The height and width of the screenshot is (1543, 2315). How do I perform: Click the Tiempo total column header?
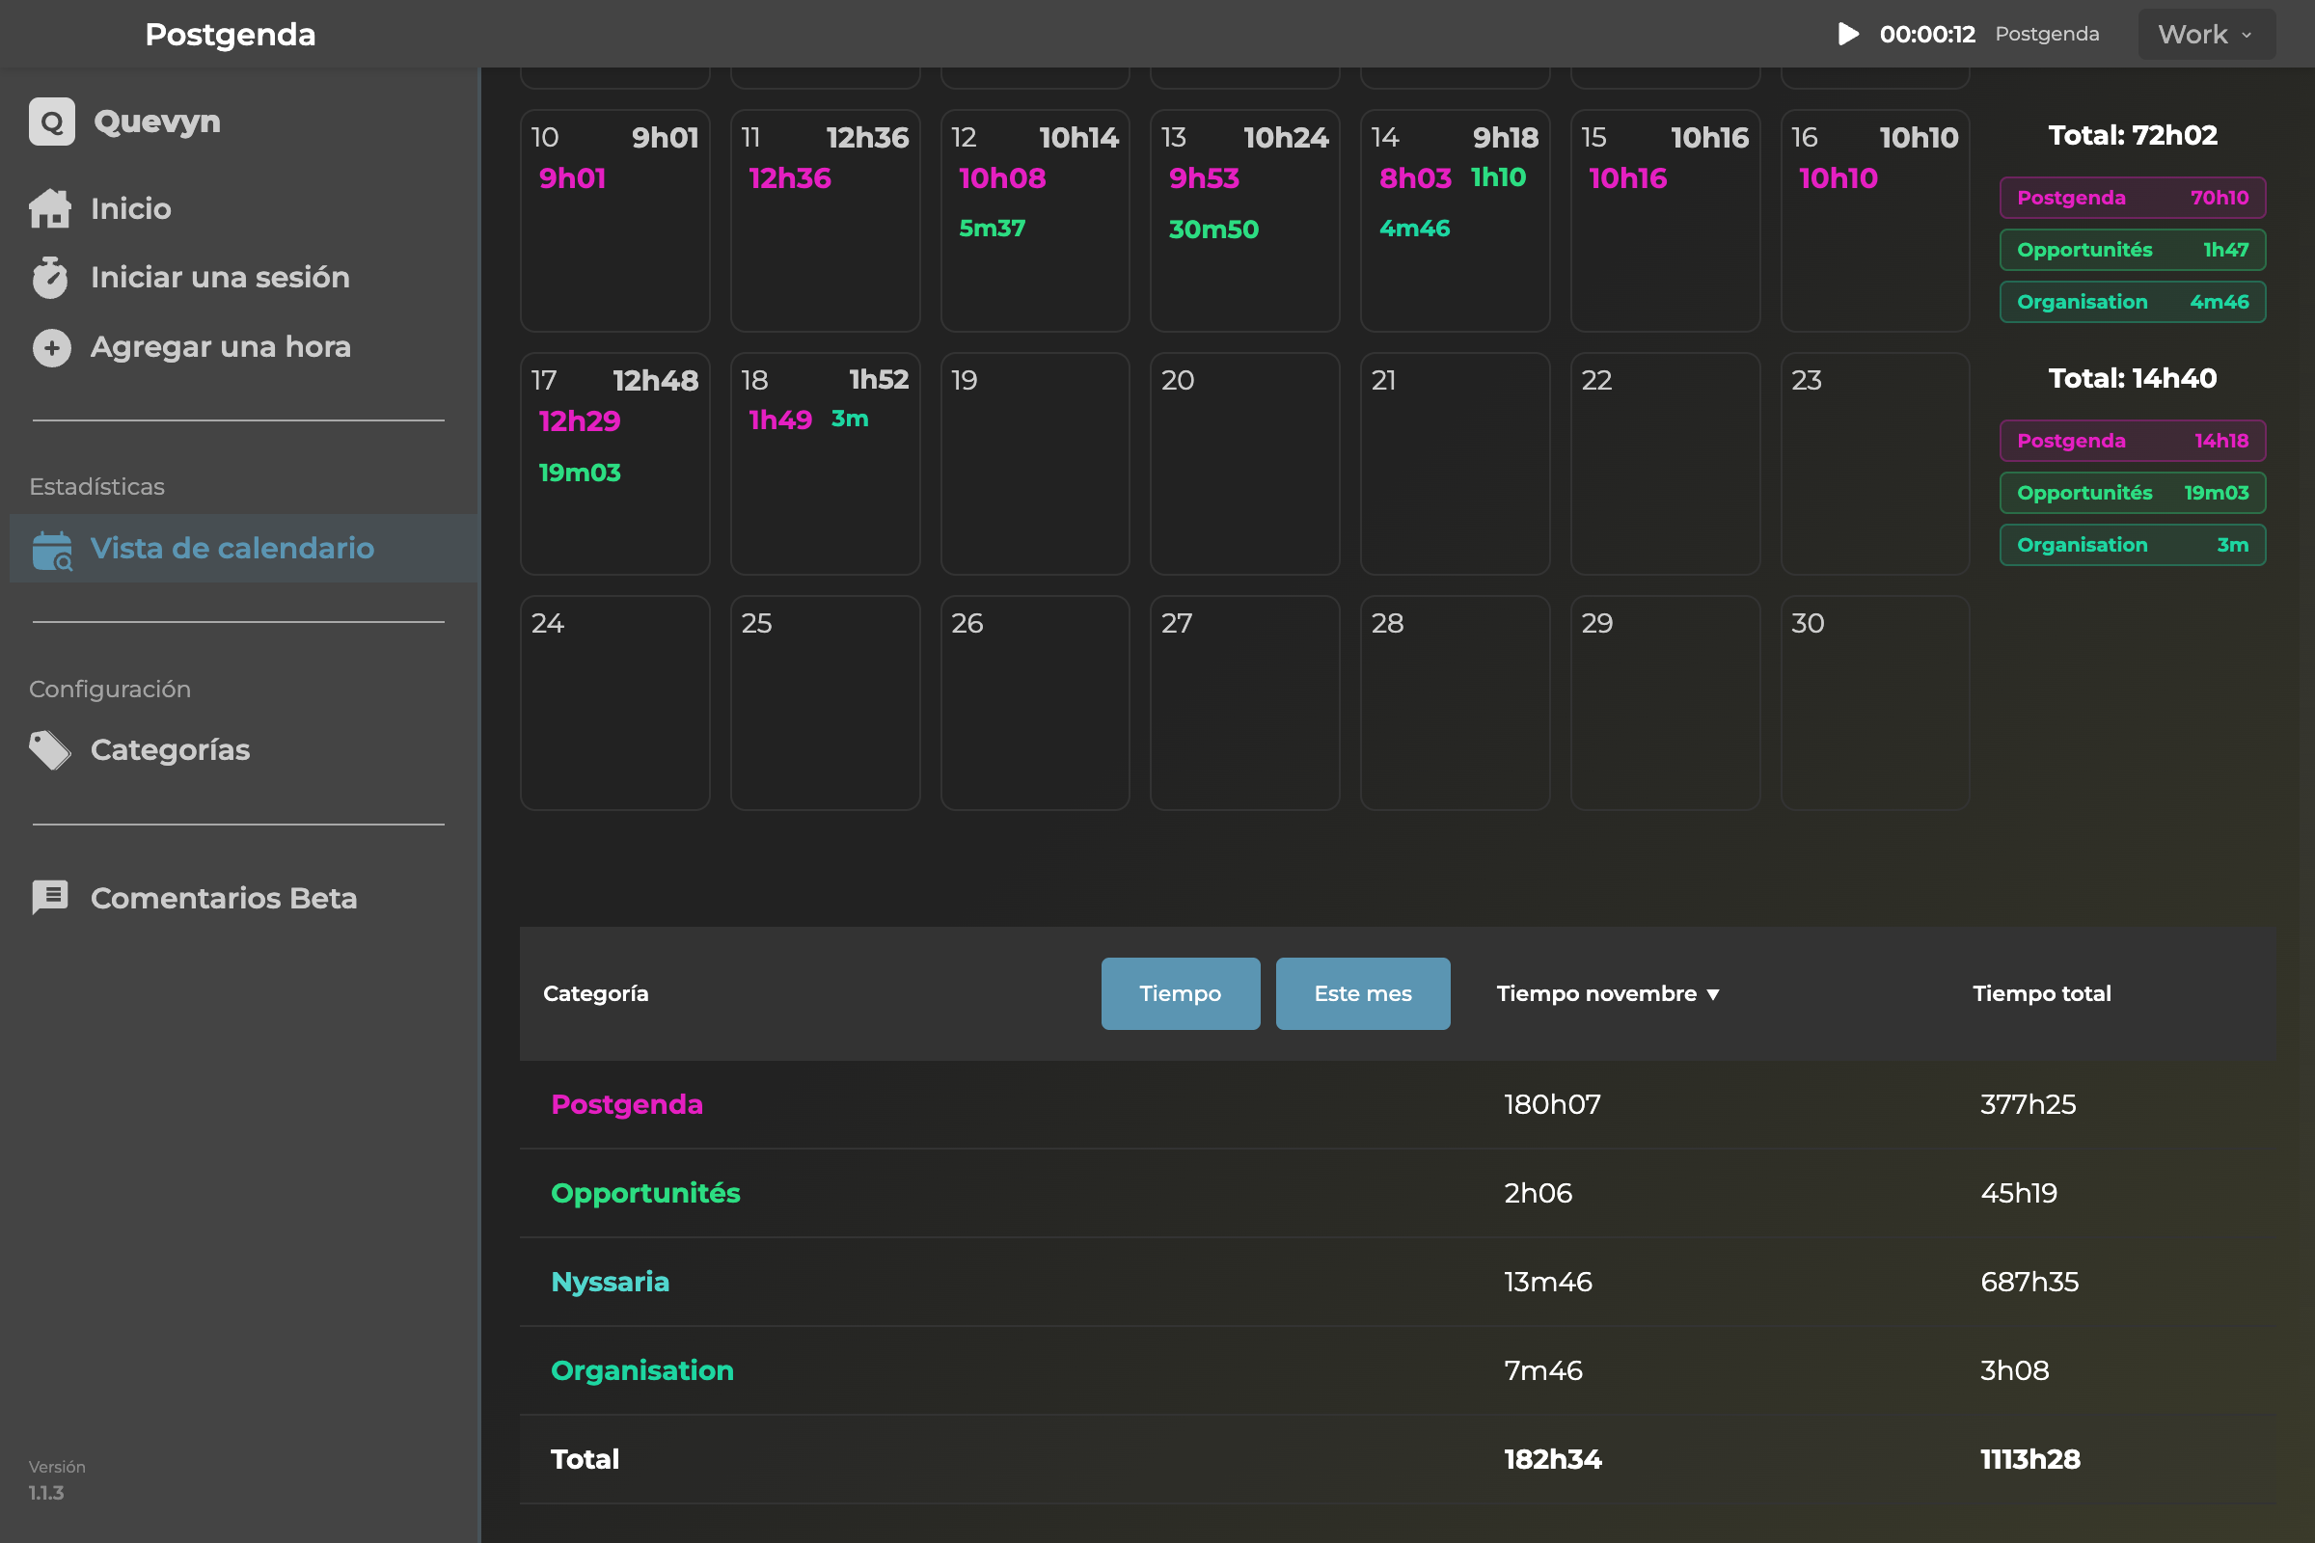click(2041, 993)
